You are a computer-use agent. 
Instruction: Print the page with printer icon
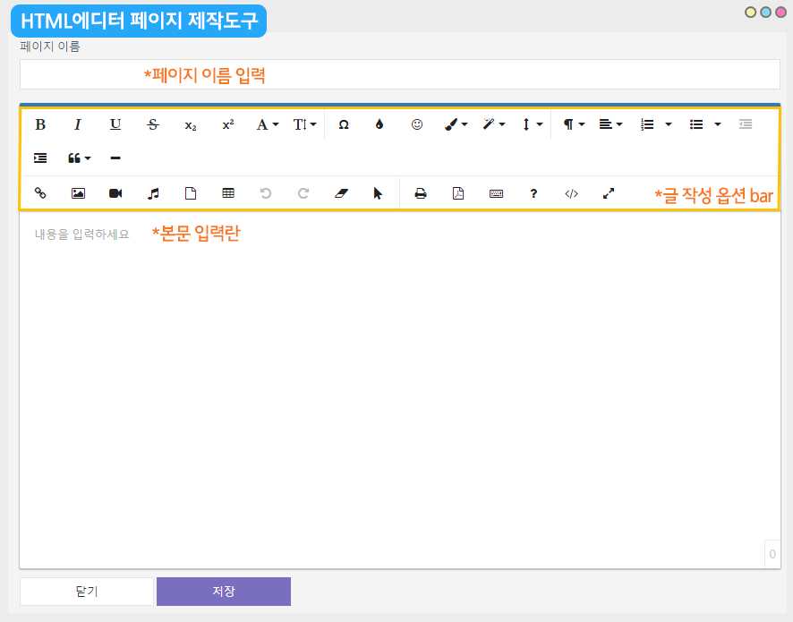click(421, 192)
